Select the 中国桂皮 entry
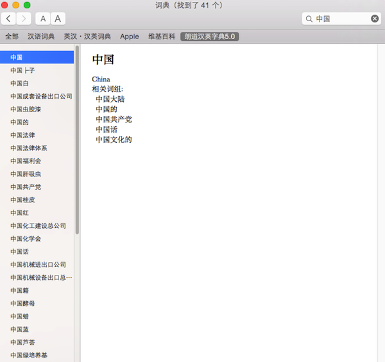This screenshot has height=362, width=385. click(37, 200)
